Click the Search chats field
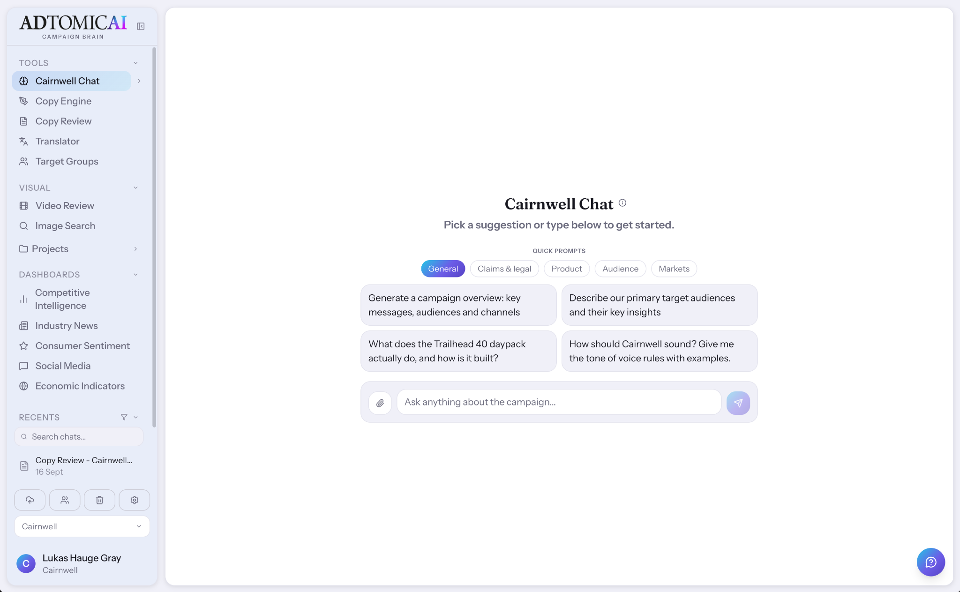The height and width of the screenshot is (592, 960). 79,436
